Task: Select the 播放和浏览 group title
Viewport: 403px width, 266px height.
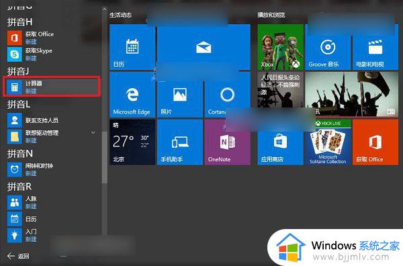Action: click(x=271, y=15)
